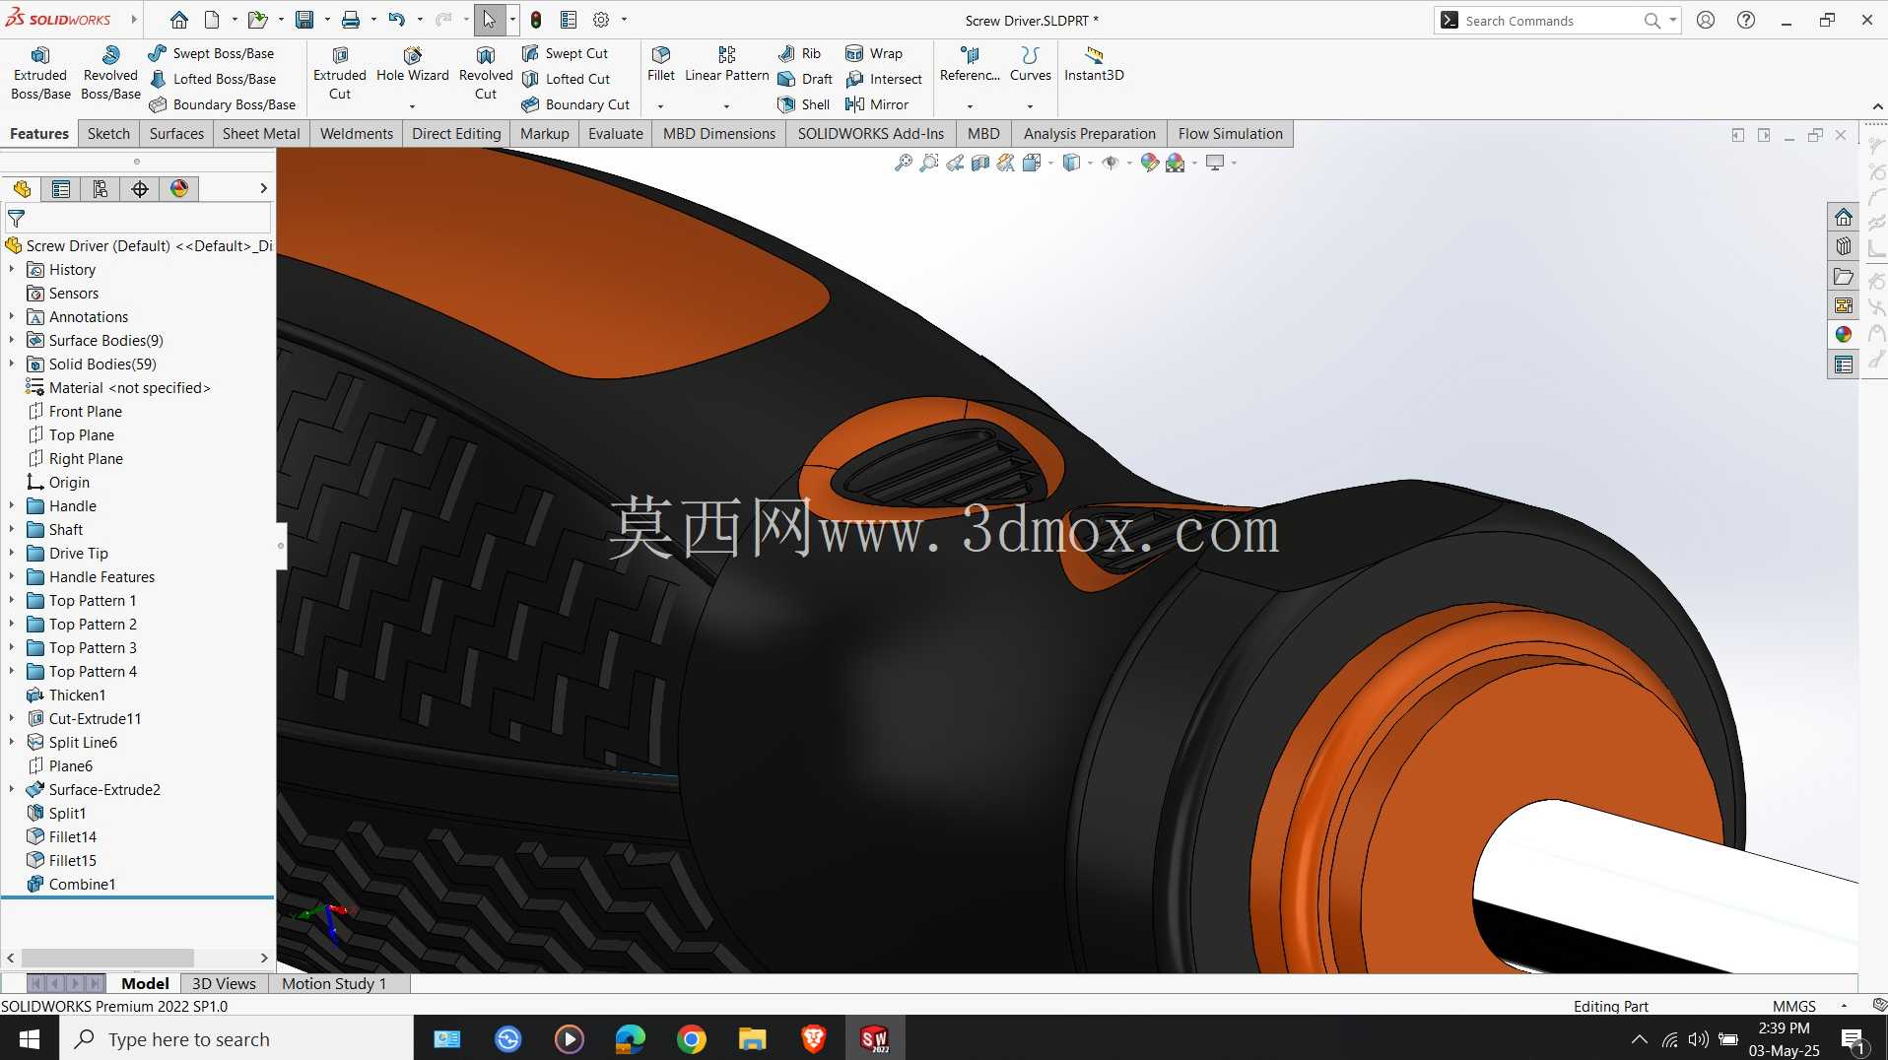Select the Linear Pattern tool
The height and width of the screenshot is (1060, 1888).
coord(726,64)
